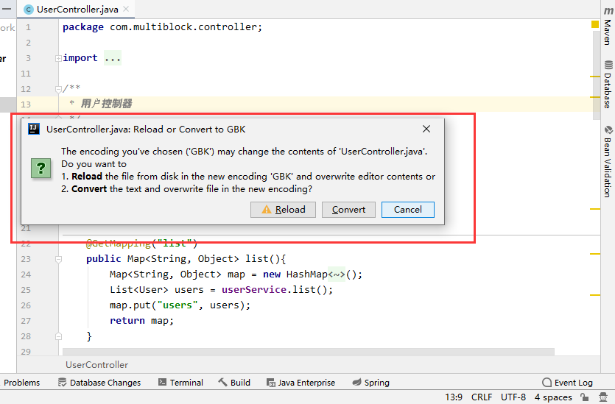The width and height of the screenshot is (615, 404).
Task: Click the folded diamond operator in HashMap
Action: (x=337, y=274)
